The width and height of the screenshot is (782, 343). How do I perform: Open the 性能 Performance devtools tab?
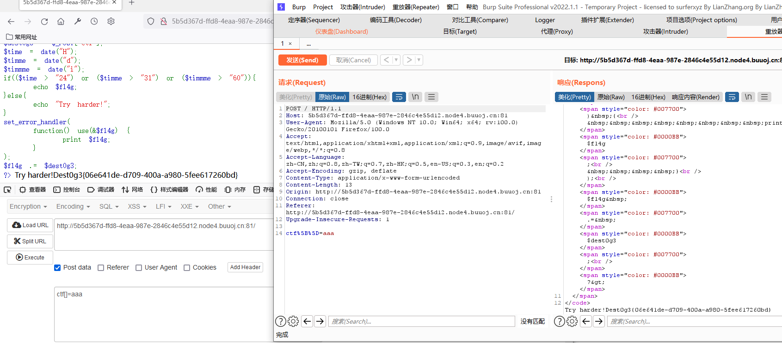tap(206, 190)
